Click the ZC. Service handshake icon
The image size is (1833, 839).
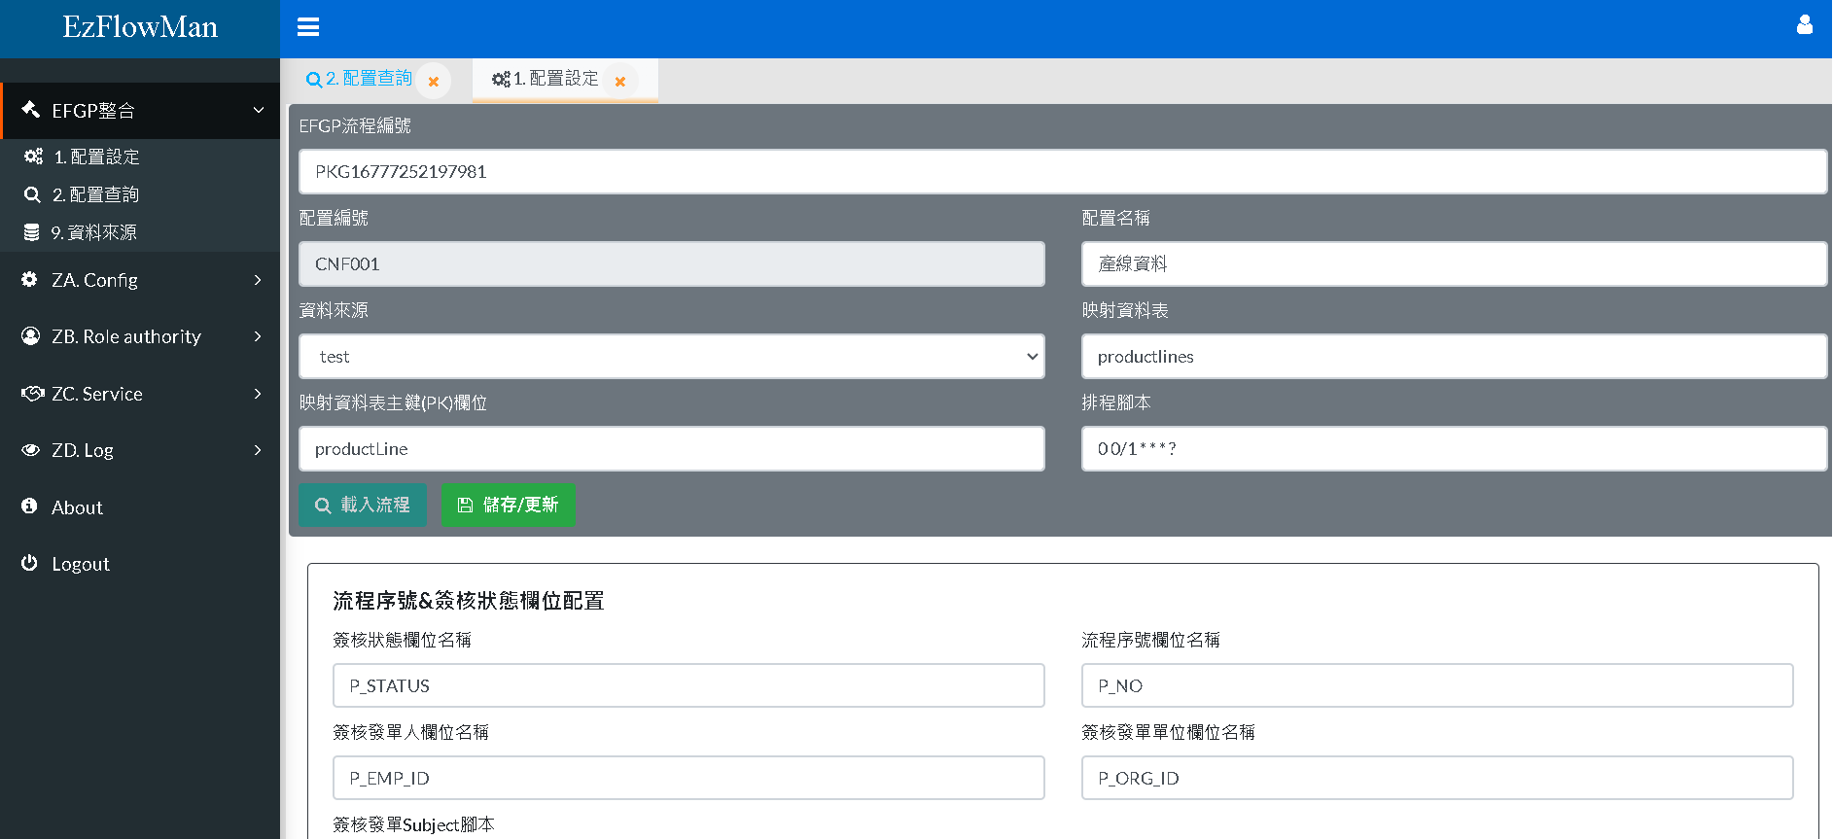pos(32,394)
